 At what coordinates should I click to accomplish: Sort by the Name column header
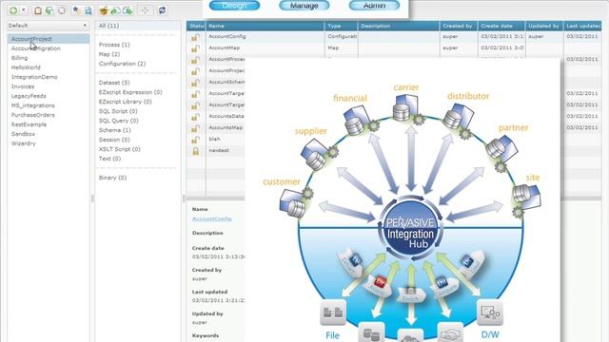point(265,26)
